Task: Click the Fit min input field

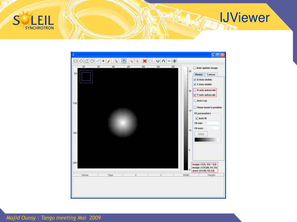Action: [213, 123]
